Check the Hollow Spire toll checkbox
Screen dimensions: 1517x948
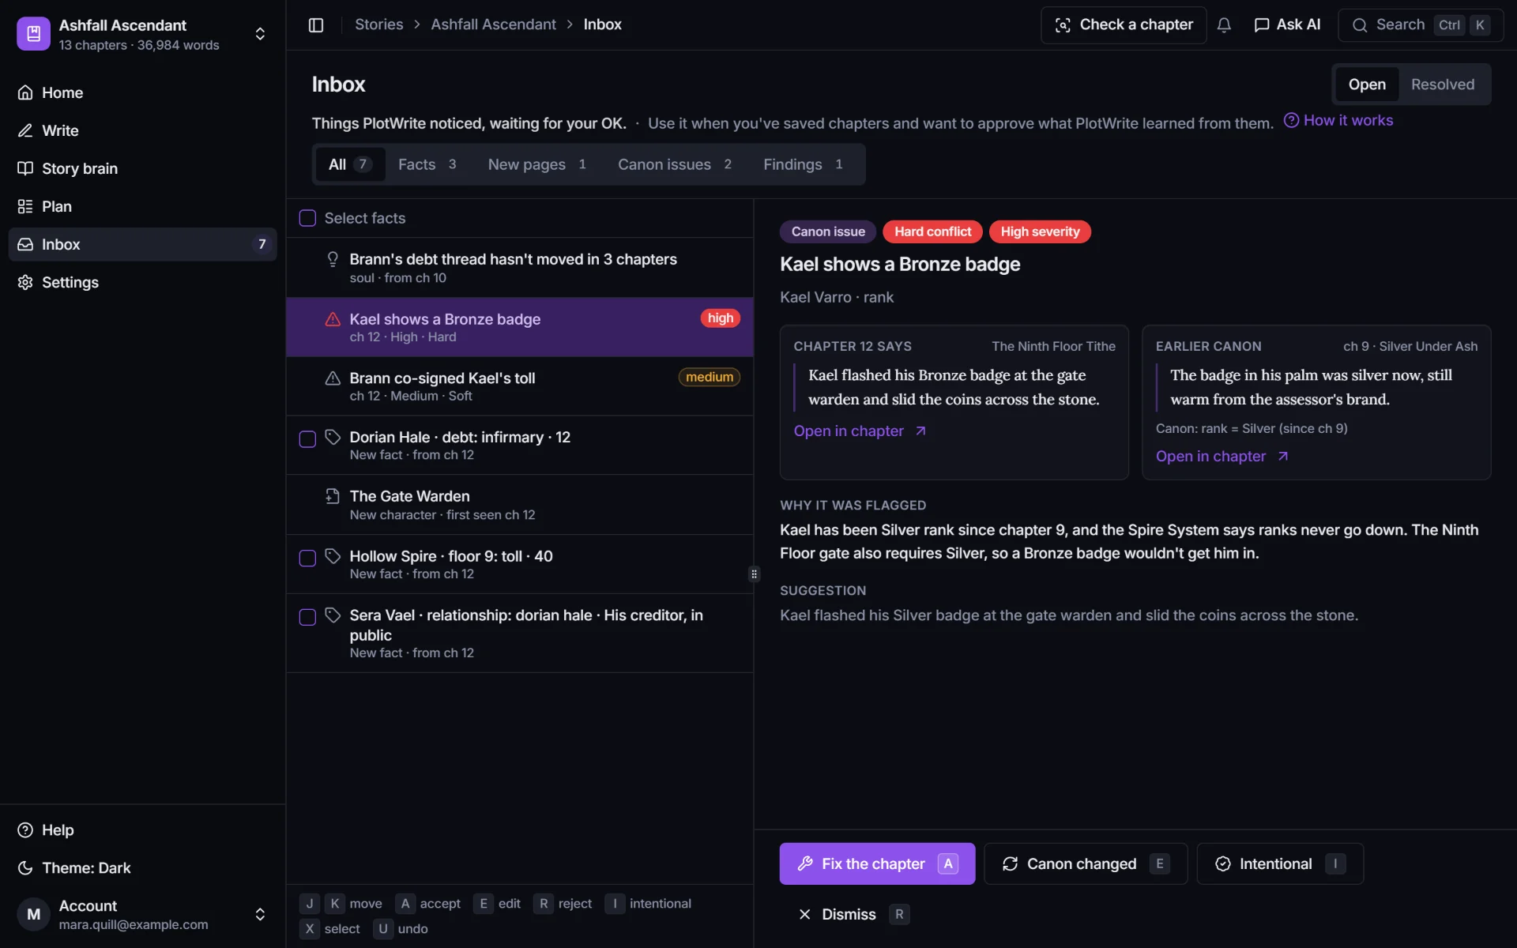coord(307,558)
